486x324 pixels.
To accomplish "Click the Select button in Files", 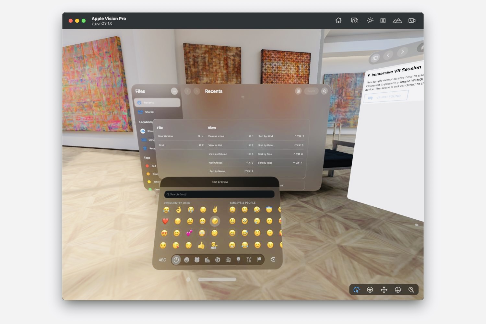I will click(311, 91).
